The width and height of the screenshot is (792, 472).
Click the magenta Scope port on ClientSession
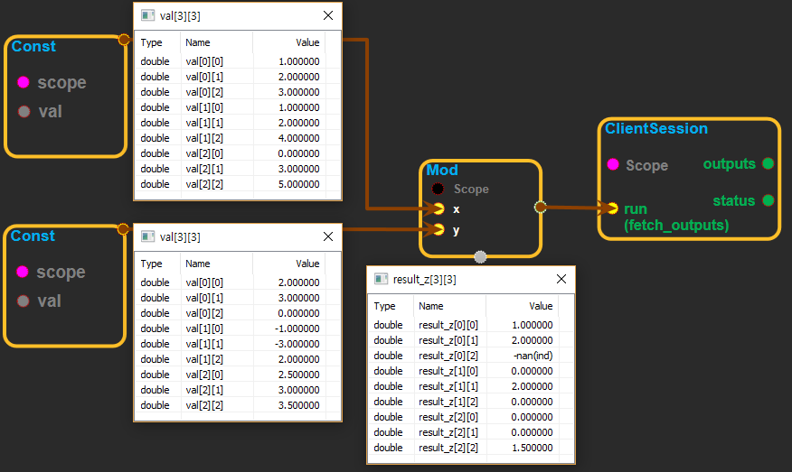612,164
